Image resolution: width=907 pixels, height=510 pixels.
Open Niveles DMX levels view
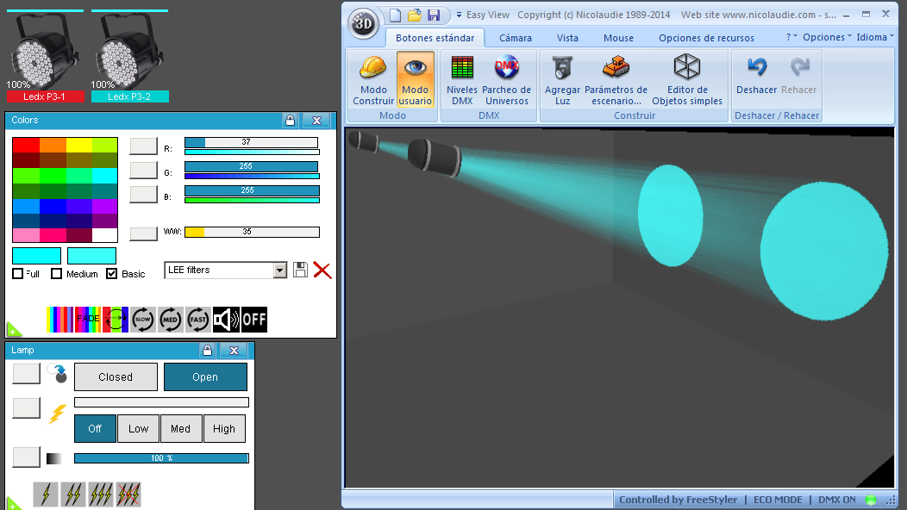(x=461, y=80)
